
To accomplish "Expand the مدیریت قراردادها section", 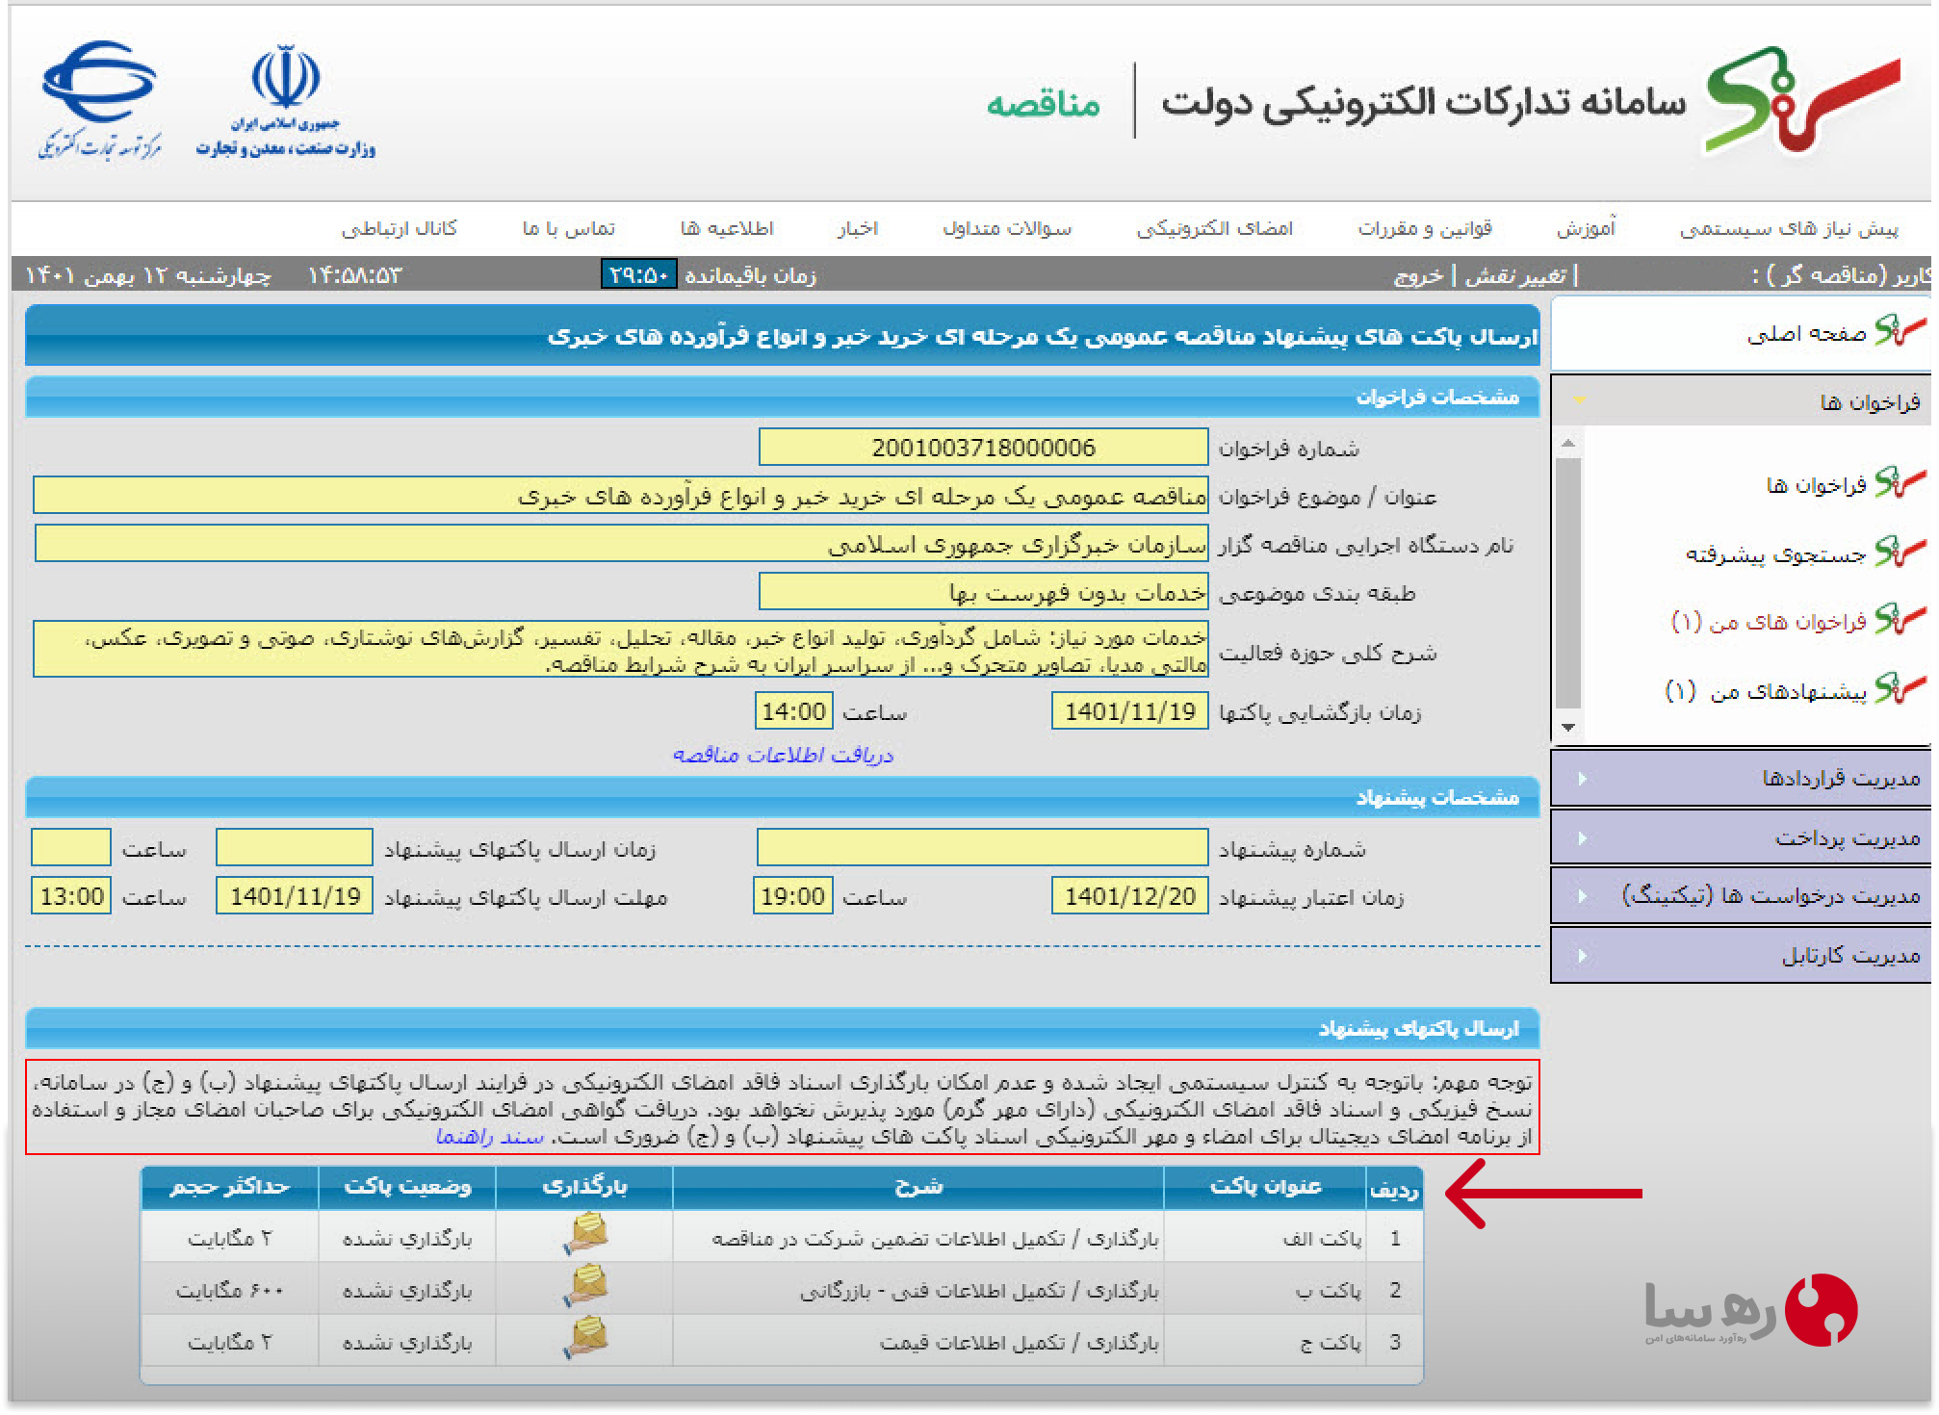I will [x=1741, y=778].
